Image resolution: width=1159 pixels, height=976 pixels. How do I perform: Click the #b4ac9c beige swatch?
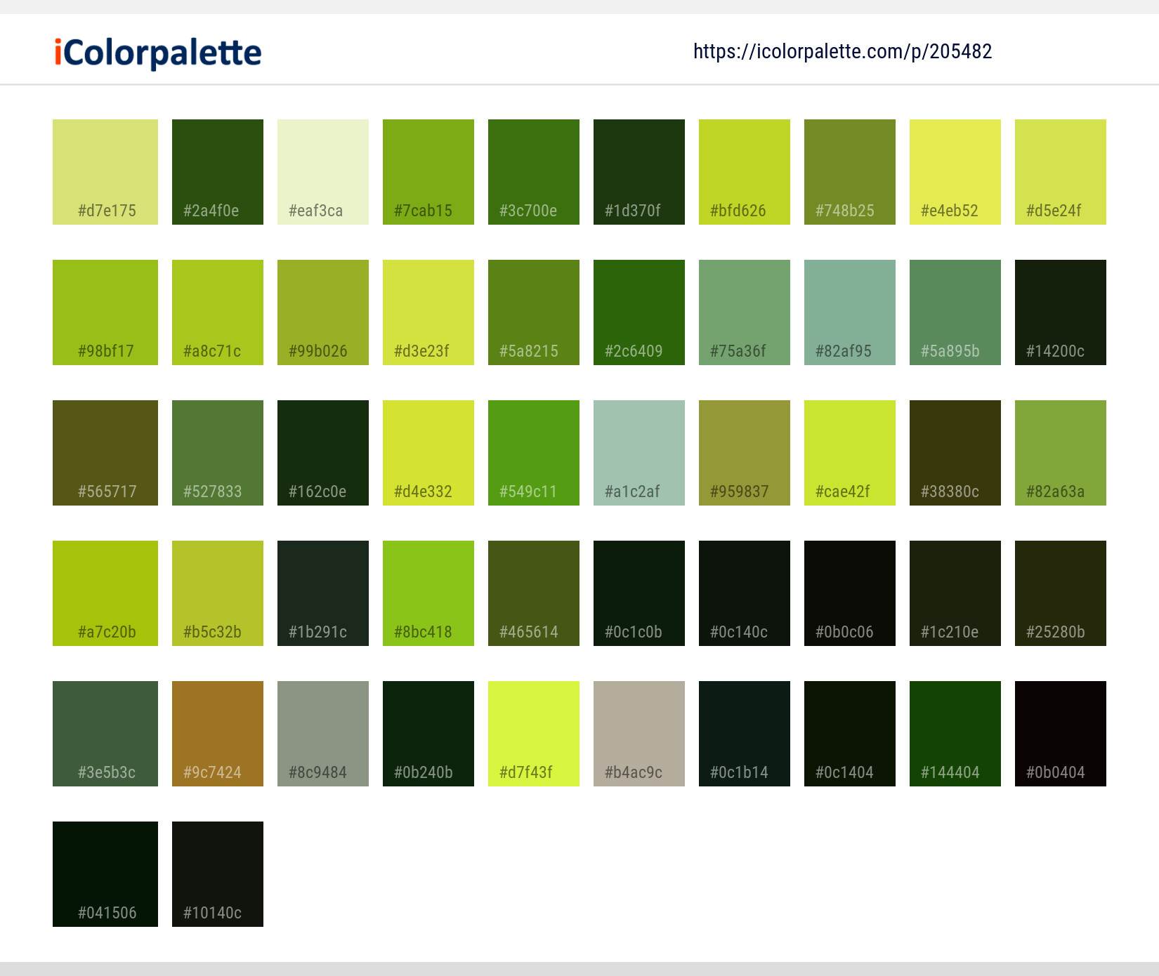639,734
